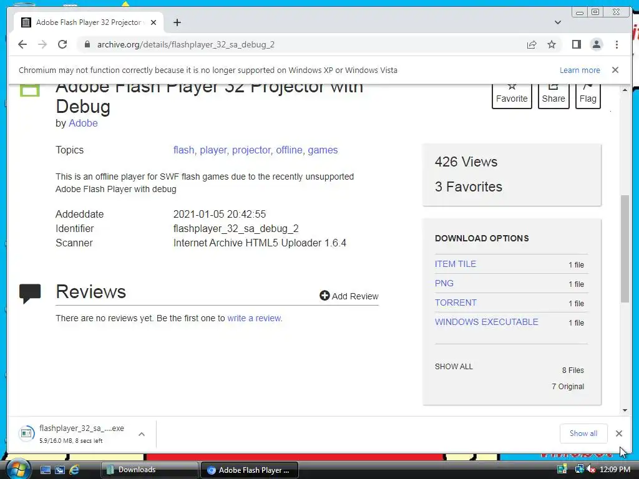The height and width of the screenshot is (479, 639).
Task: Switch to Adobe Flash Player taskbar button
Action: [250, 470]
